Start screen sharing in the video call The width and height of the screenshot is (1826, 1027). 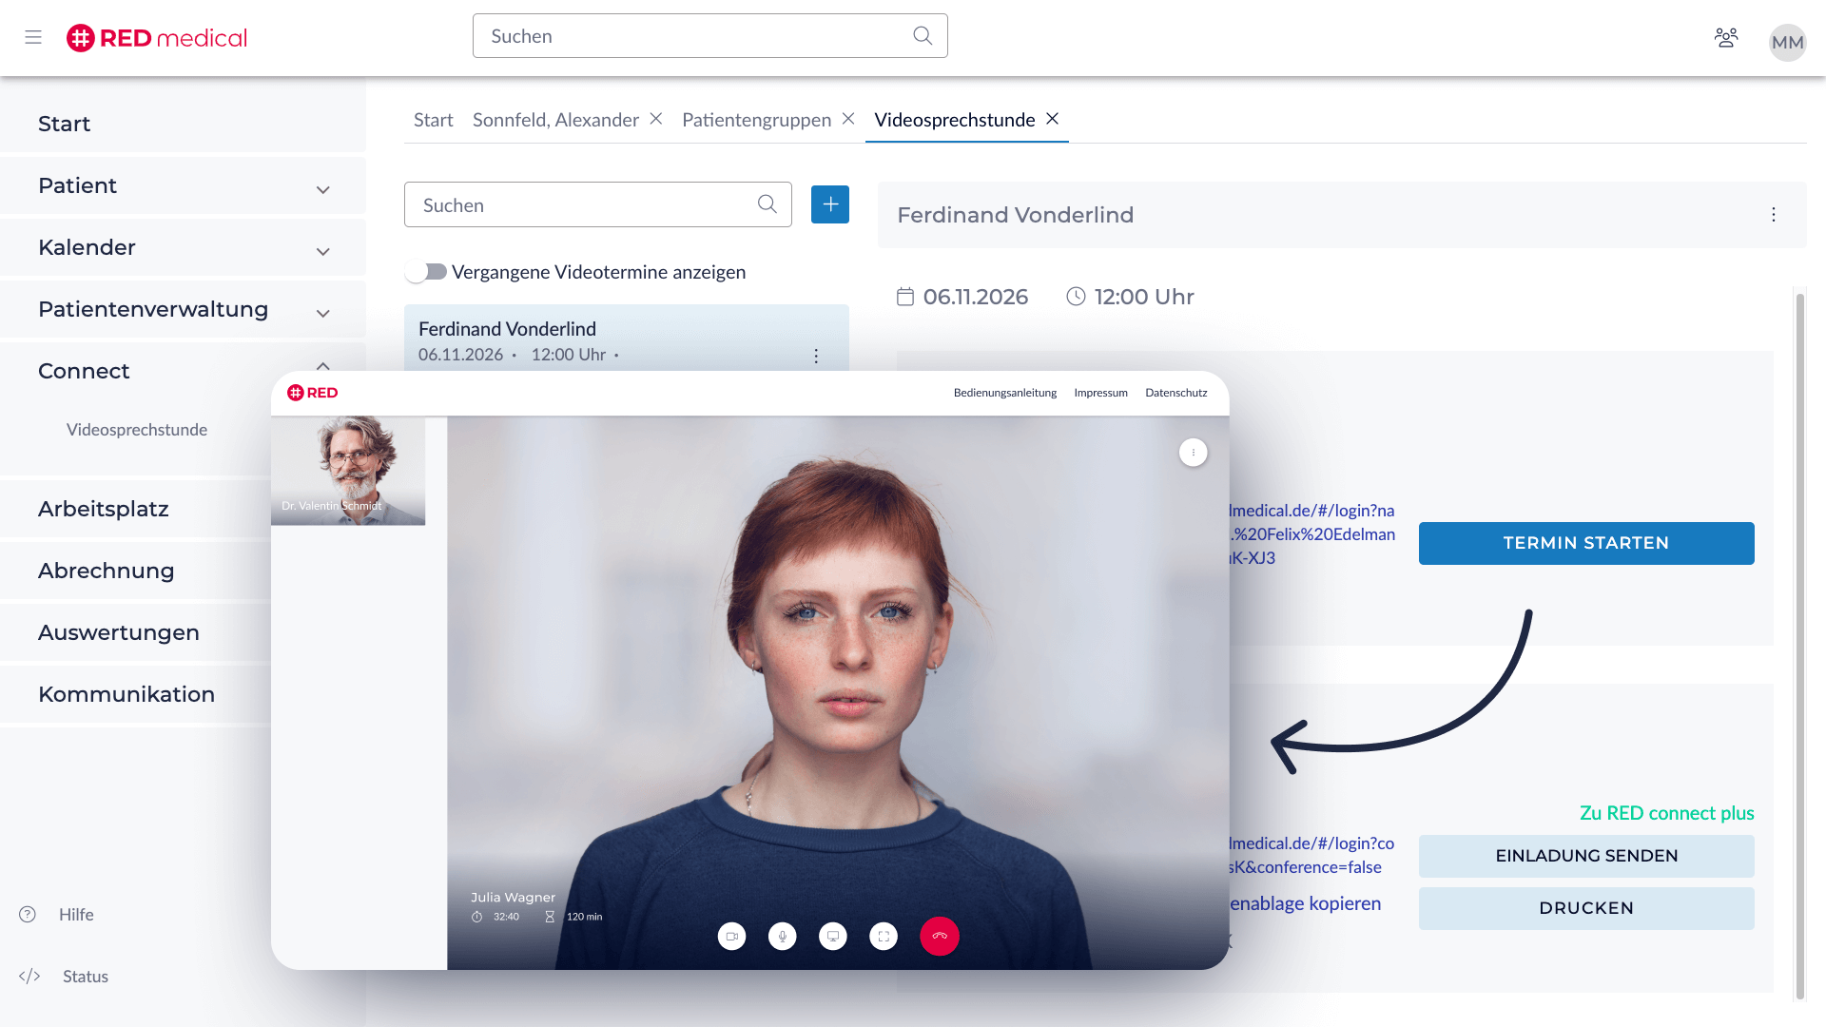(833, 936)
